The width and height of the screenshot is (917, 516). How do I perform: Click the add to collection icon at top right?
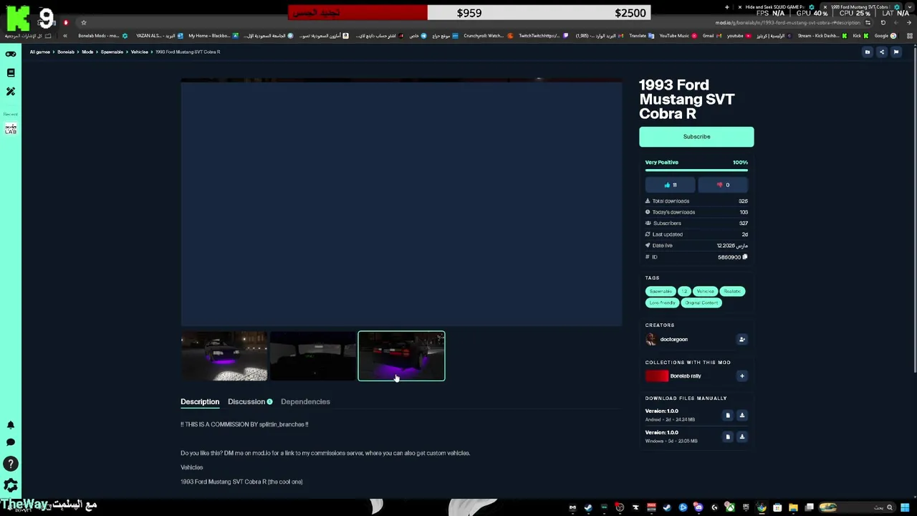click(867, 52)
